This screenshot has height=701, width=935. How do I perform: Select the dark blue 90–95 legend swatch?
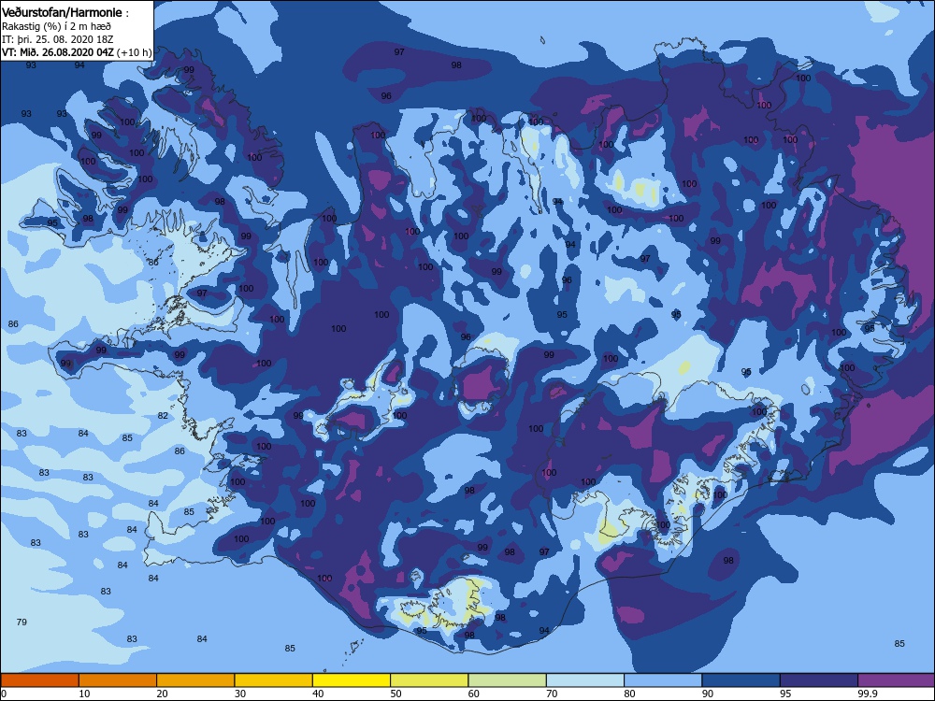click(741, 680)
